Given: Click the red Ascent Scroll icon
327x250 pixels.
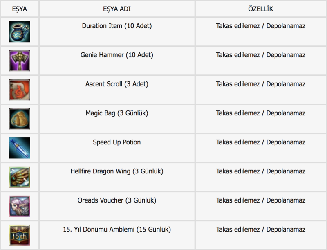Looking at the screenshot, I should (19, 90).
